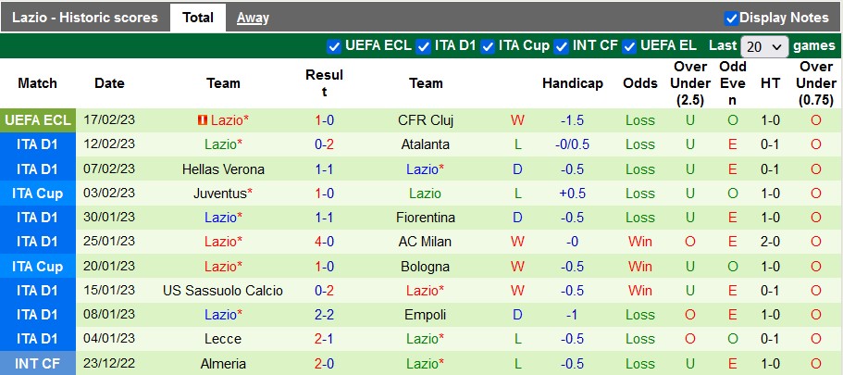Open the Hellas Verona team page
Viewport: 843px width, 375px height.
tap(223, 169)
